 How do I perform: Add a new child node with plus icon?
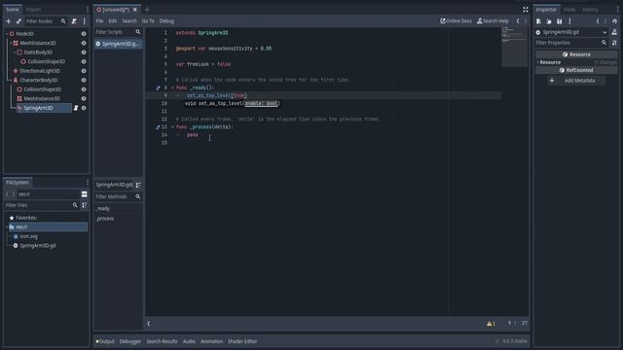tap(9, 21)
